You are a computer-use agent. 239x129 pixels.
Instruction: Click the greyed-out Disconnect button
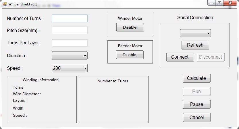pyautogui.click(x=211, y=57)
